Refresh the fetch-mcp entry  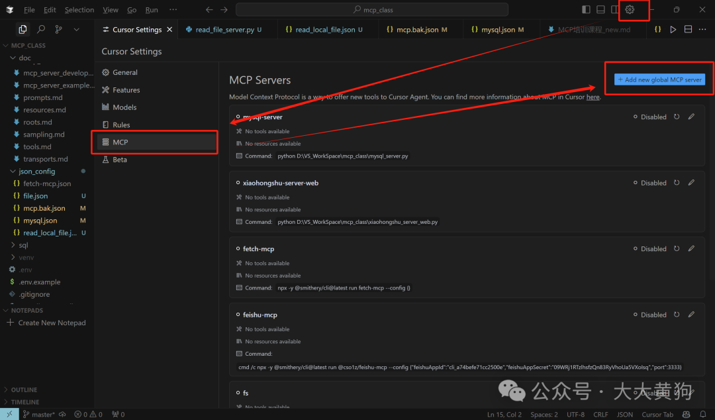pyautogui.click(x=677, y=249)
